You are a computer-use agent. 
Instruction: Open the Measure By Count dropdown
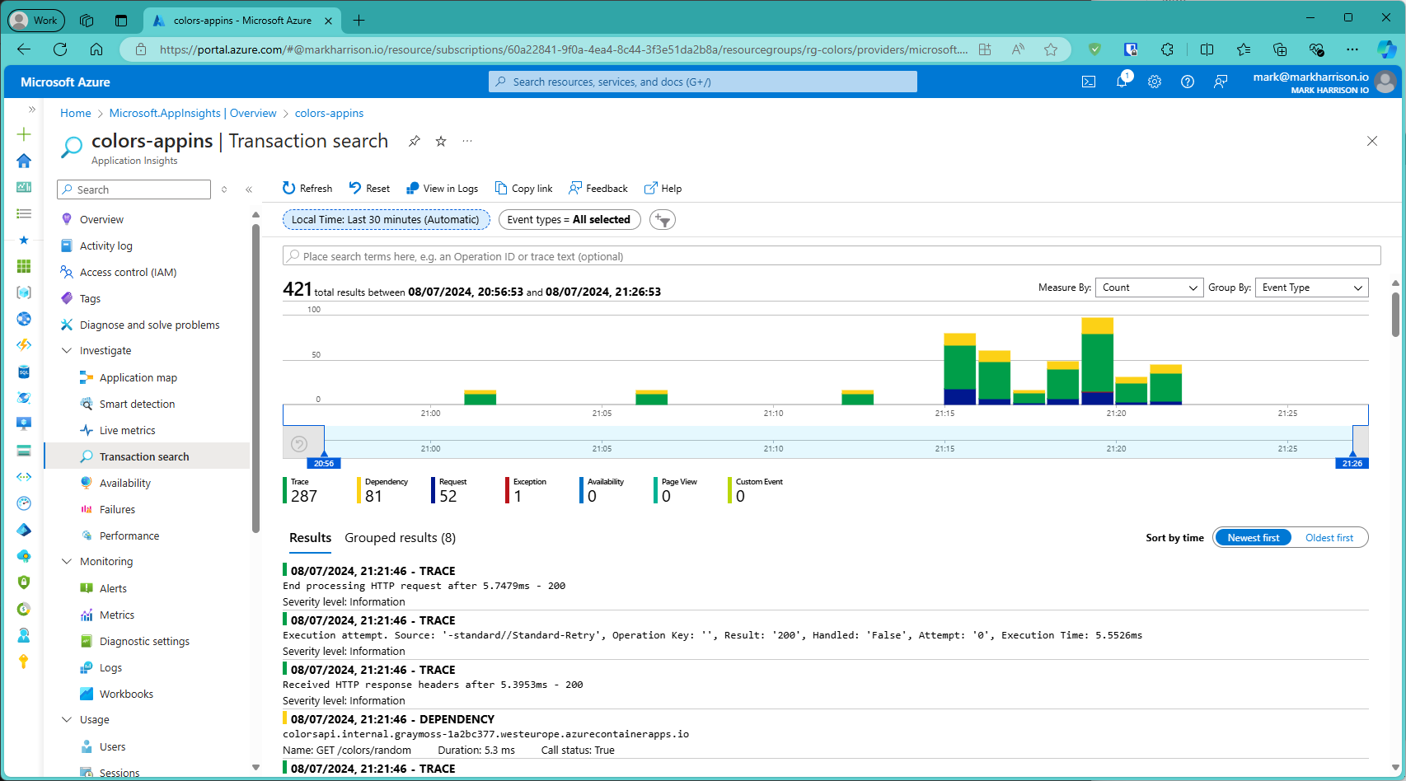(x=1149, y=288)
